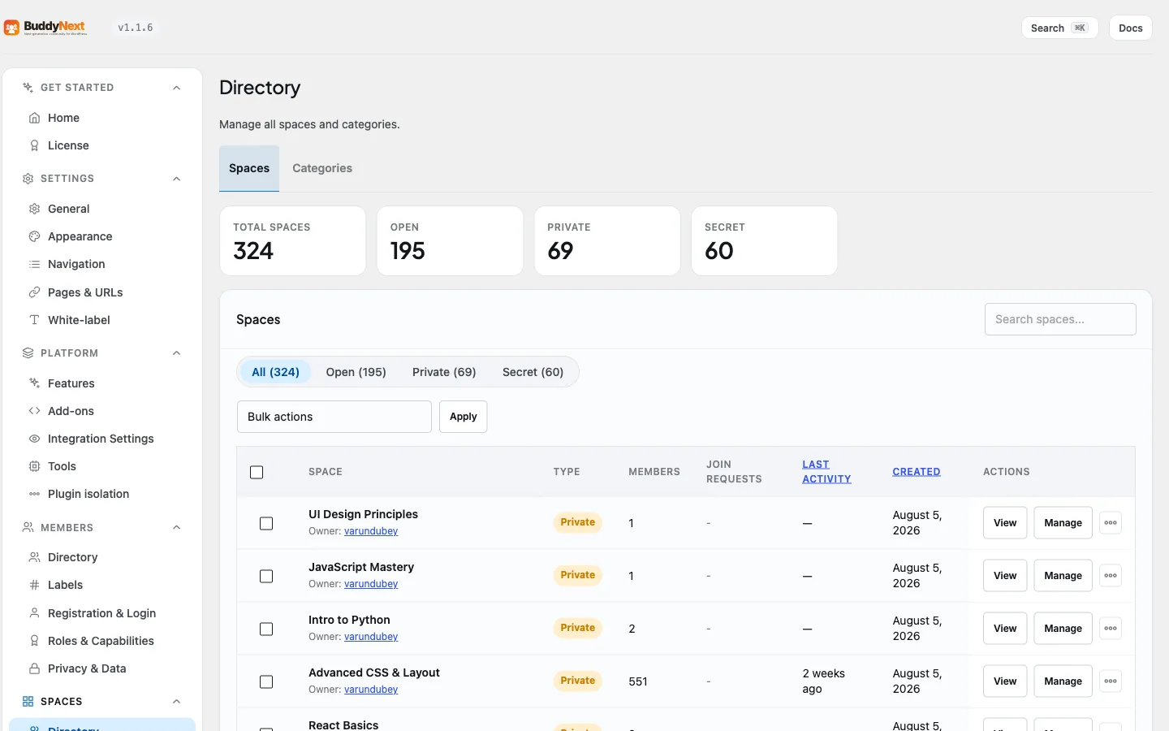Open more actions for Intro to Python
The height and width of the screenshot is (731, 1169).
1111,629
